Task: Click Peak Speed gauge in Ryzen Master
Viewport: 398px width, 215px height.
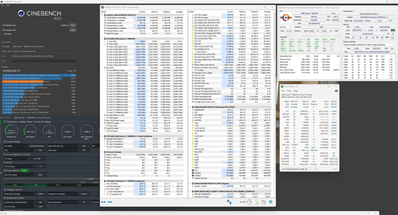Action: pos(30,131)
